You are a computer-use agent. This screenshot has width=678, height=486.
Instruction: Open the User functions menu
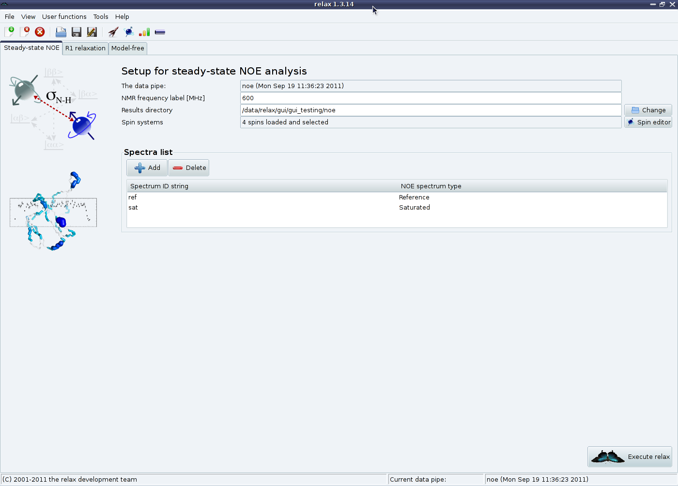[64, 16]
